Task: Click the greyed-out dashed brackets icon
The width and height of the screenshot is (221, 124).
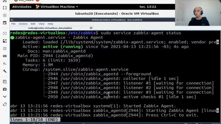Action: pos(4,33)
